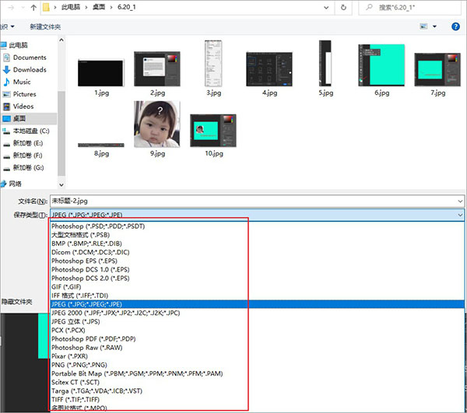Click the sidebar scroll down arrow
Viewport: 467px width, 413px height.
tap(61, 185)
